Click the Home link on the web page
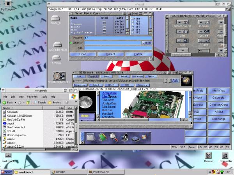The height and width of the screenshot is (175, 234). 85,116
